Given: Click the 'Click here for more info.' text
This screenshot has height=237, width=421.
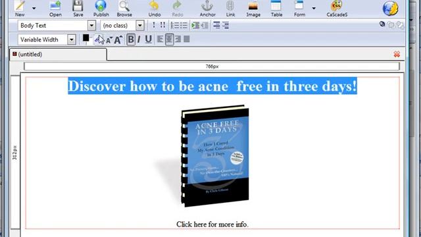Looking at the screenshot, I should pyautogui.click(x=212, y=224).
